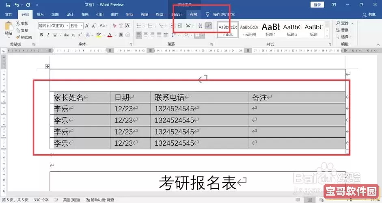Screen dimensions: 382x203
Task: Open the 插入 ribbon tab
Action: click(x=40, y=14)
